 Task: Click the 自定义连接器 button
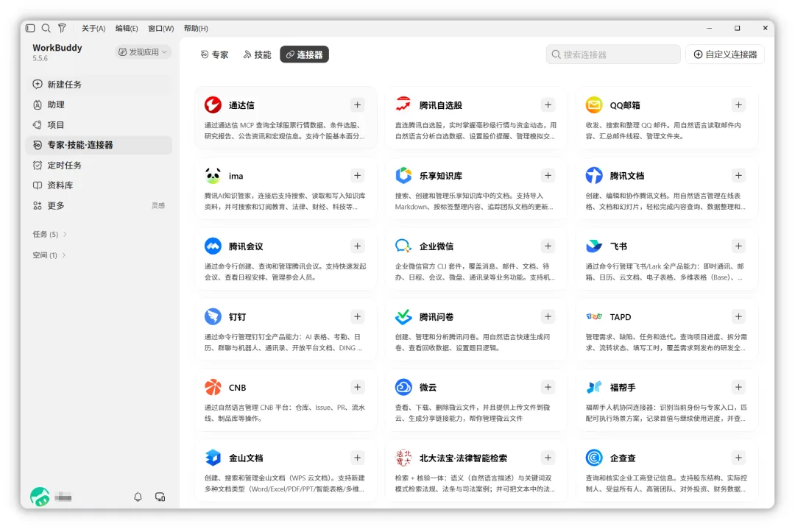(x=725, y=54)
